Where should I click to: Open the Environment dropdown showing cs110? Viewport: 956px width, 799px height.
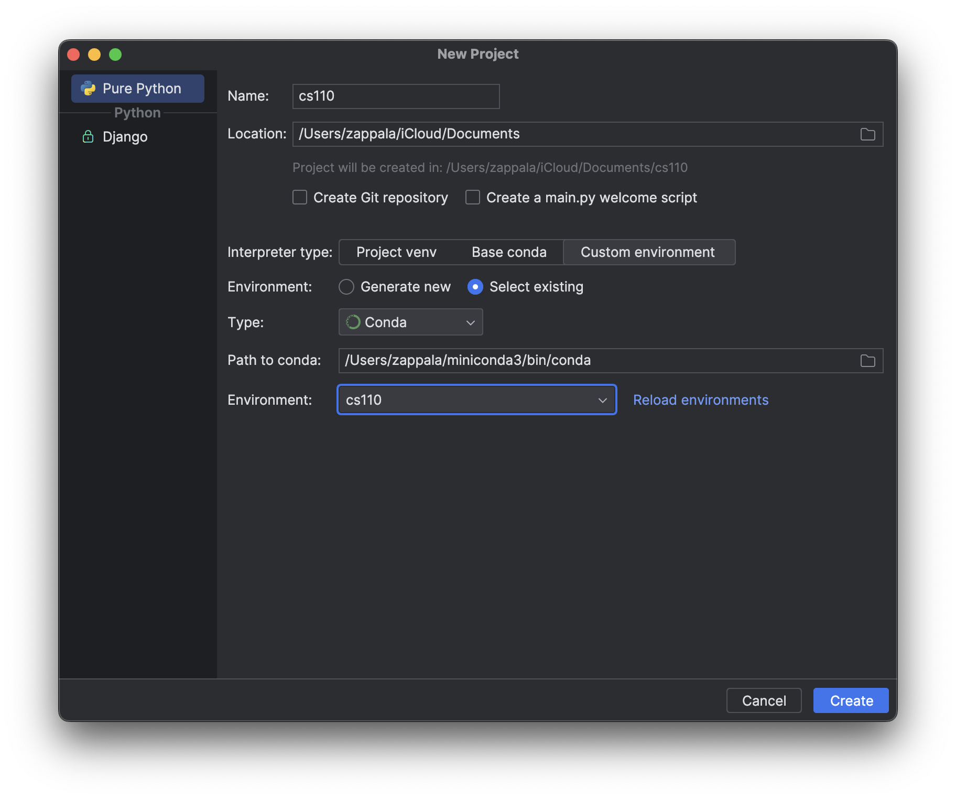[x=476, y=399]
